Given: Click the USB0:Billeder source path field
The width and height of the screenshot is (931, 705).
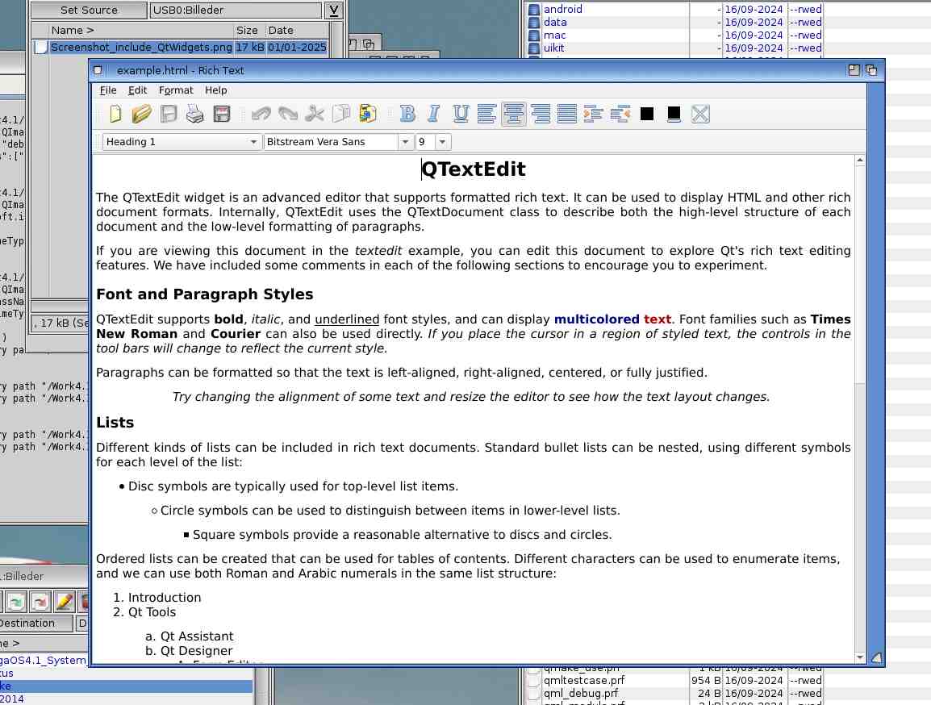Looking at the screenshot, I should (x=235, y=10).
